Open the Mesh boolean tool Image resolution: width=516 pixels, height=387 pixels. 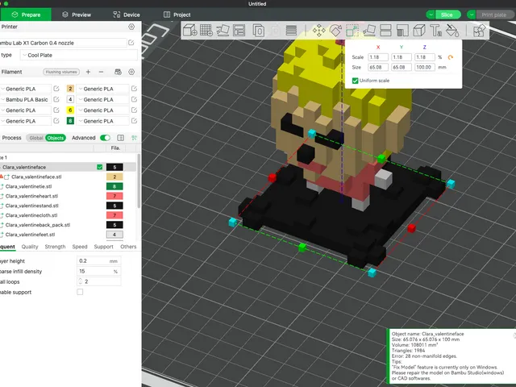click(402, 31)
